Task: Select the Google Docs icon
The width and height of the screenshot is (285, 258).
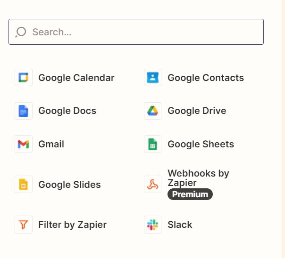Action: (24, 111)
